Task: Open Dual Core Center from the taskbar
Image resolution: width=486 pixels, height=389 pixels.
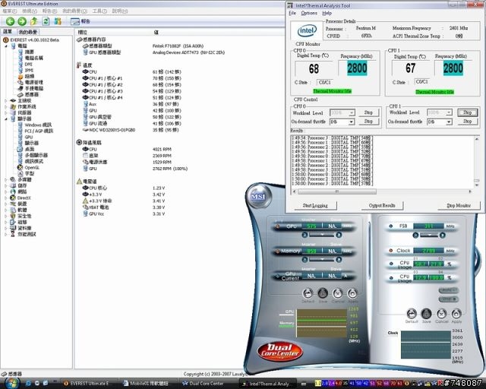Action: (207, 384)
